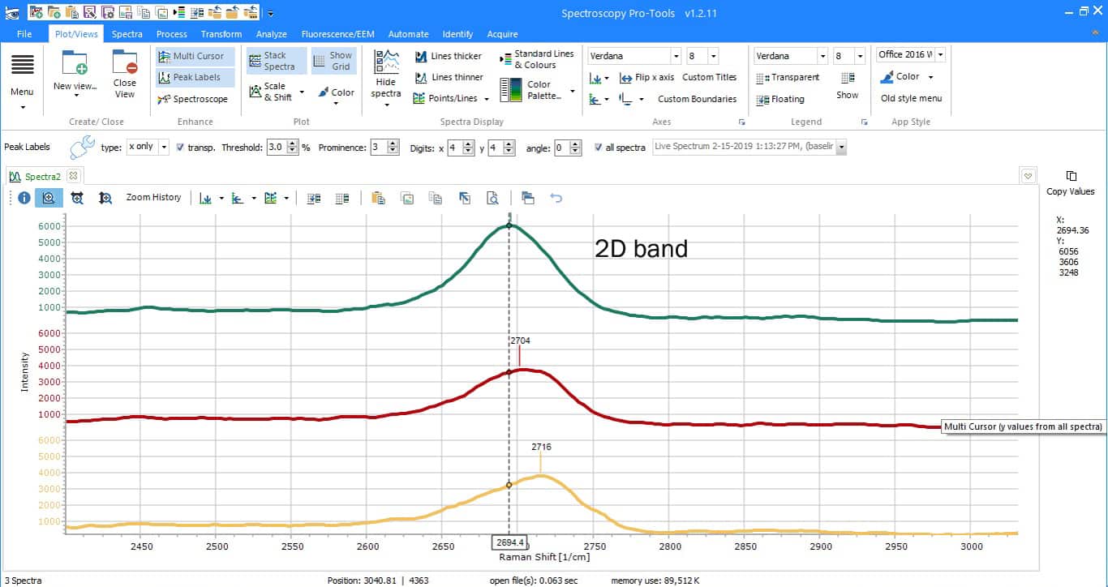This screenshot has width=1108, height=587.
Task: Click the Custom Titles button
Action: tap(710, 78)
